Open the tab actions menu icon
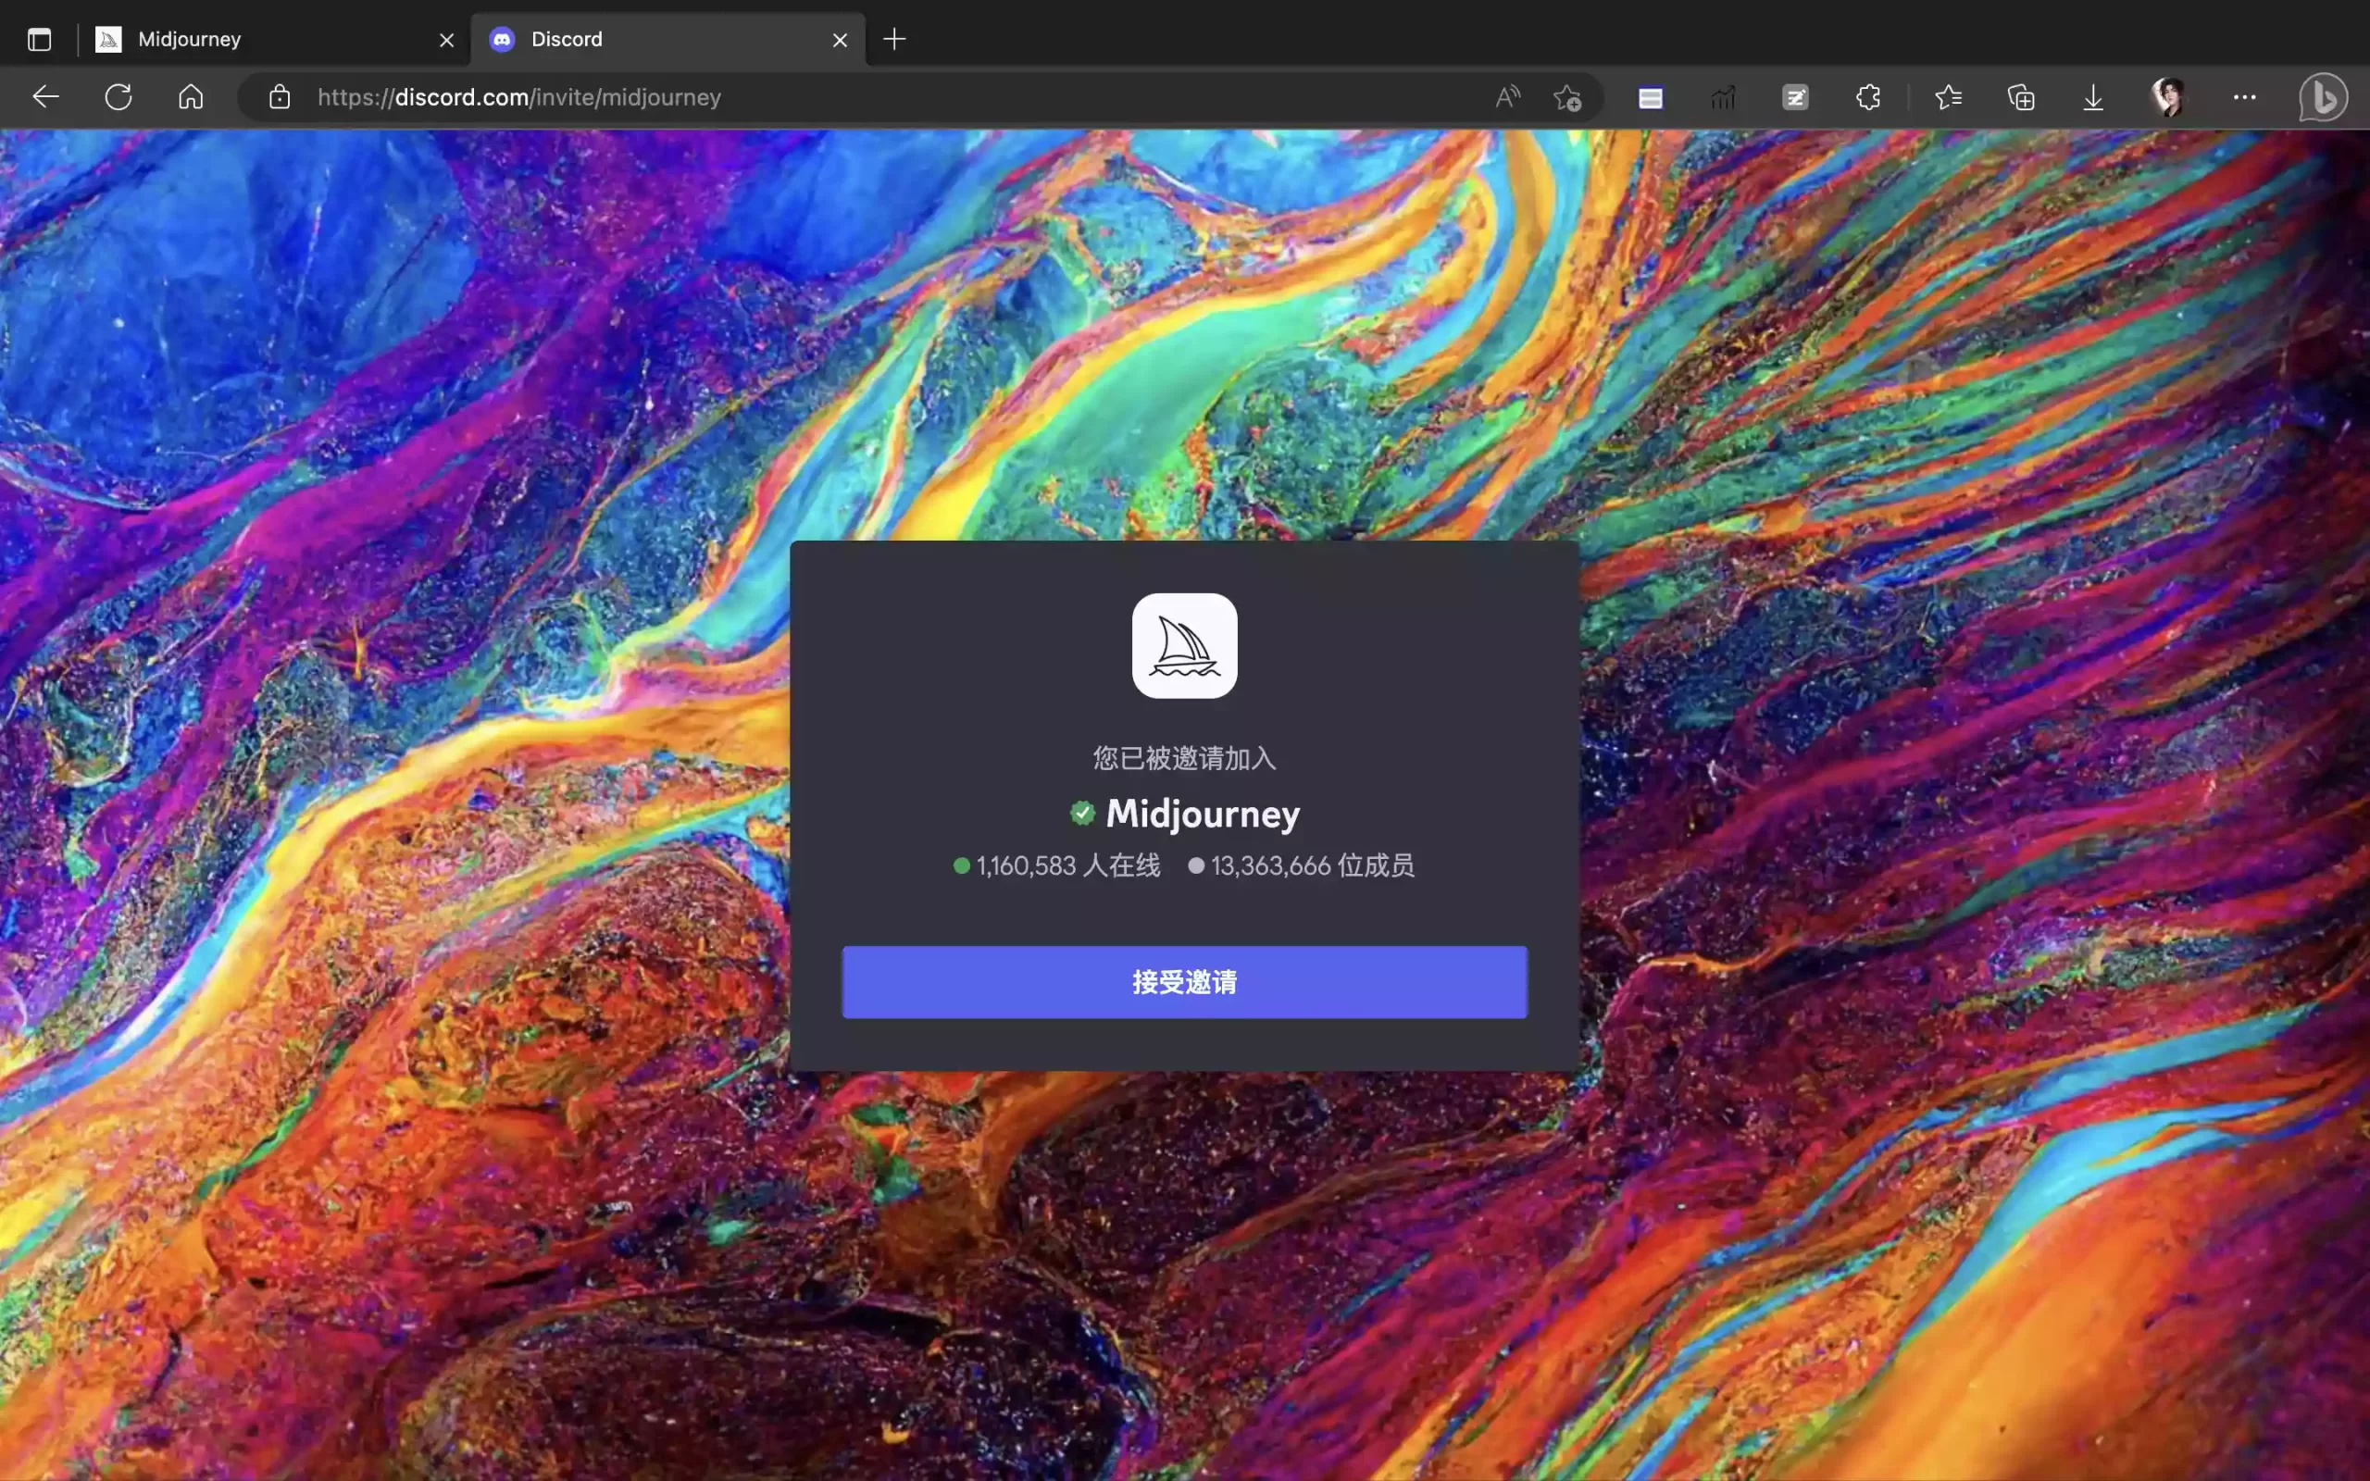Viewport: 2370px width, 1481px height. (39, 39)
